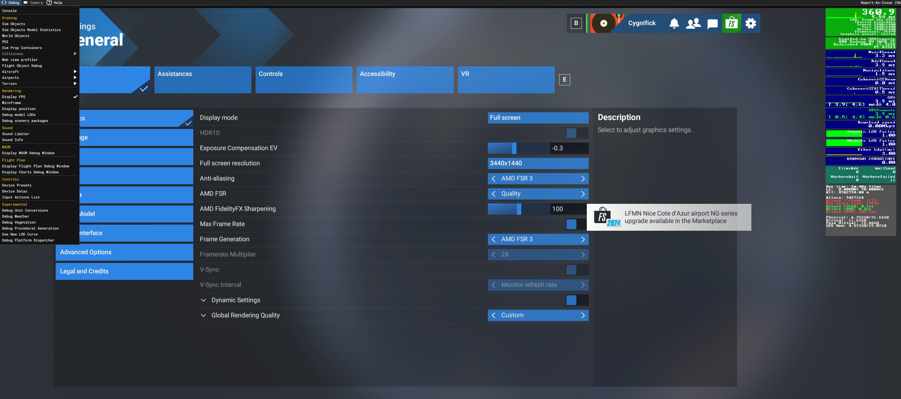
Task: Click the Anti-aliasing left arrow
Action: point(493,178)
